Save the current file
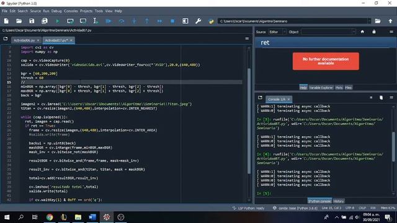The width and height of the screenshot is (397, 223). pos(32,21)
